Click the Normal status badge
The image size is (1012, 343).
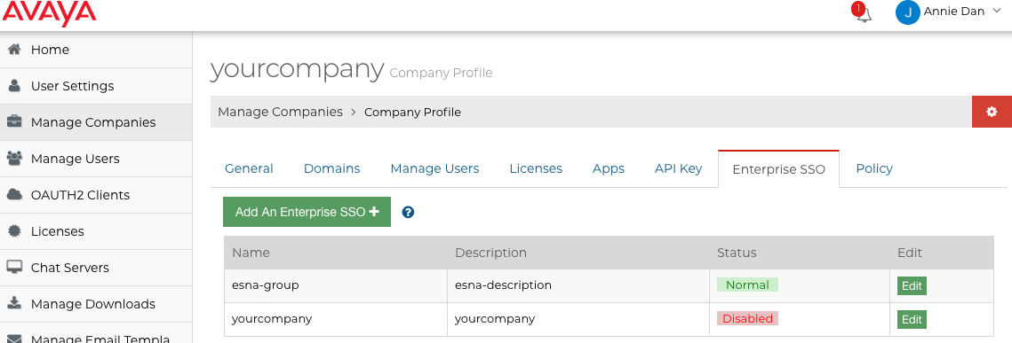[747, 285]
